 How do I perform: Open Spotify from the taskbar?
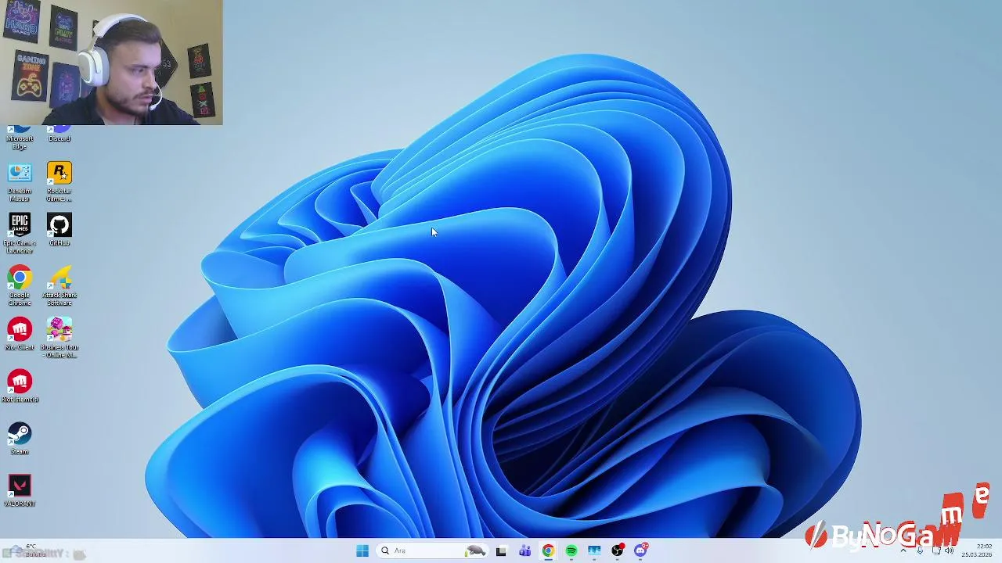point(571,550)
